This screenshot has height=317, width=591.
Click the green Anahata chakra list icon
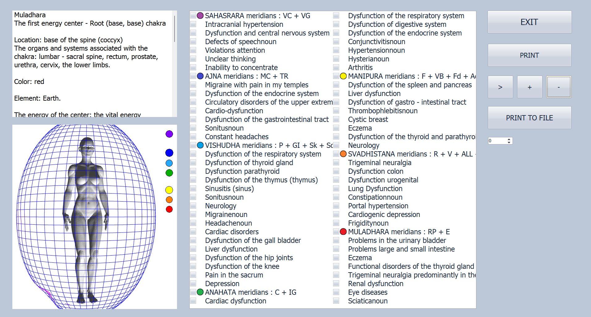click(200, 292)
